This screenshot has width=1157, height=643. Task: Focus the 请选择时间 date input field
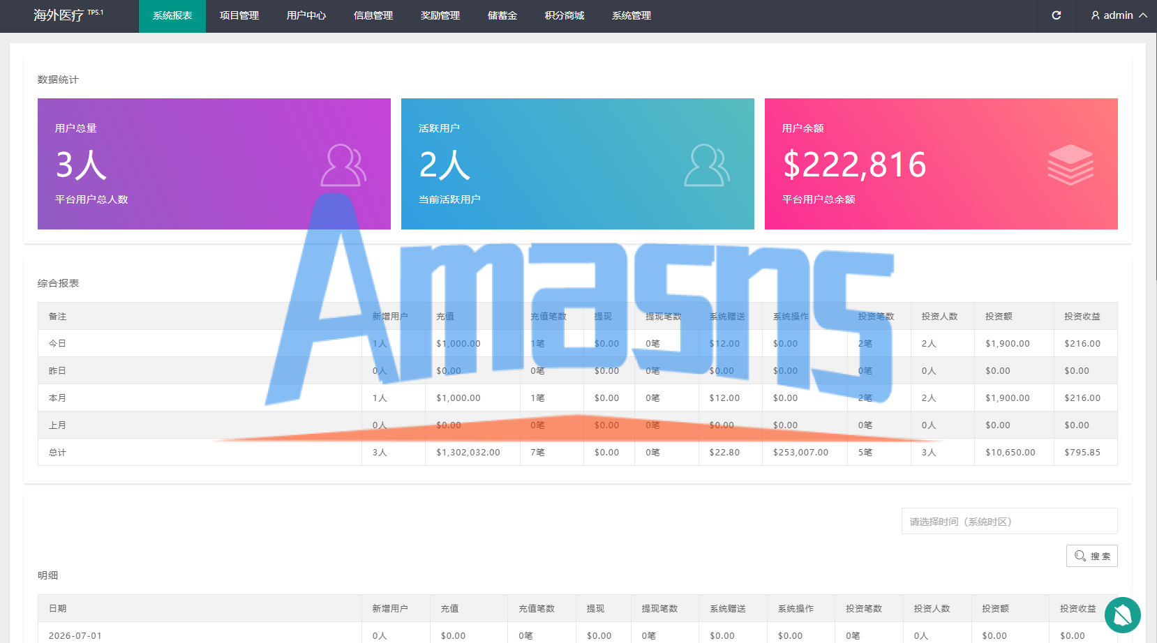click(x=1010, y=521)
